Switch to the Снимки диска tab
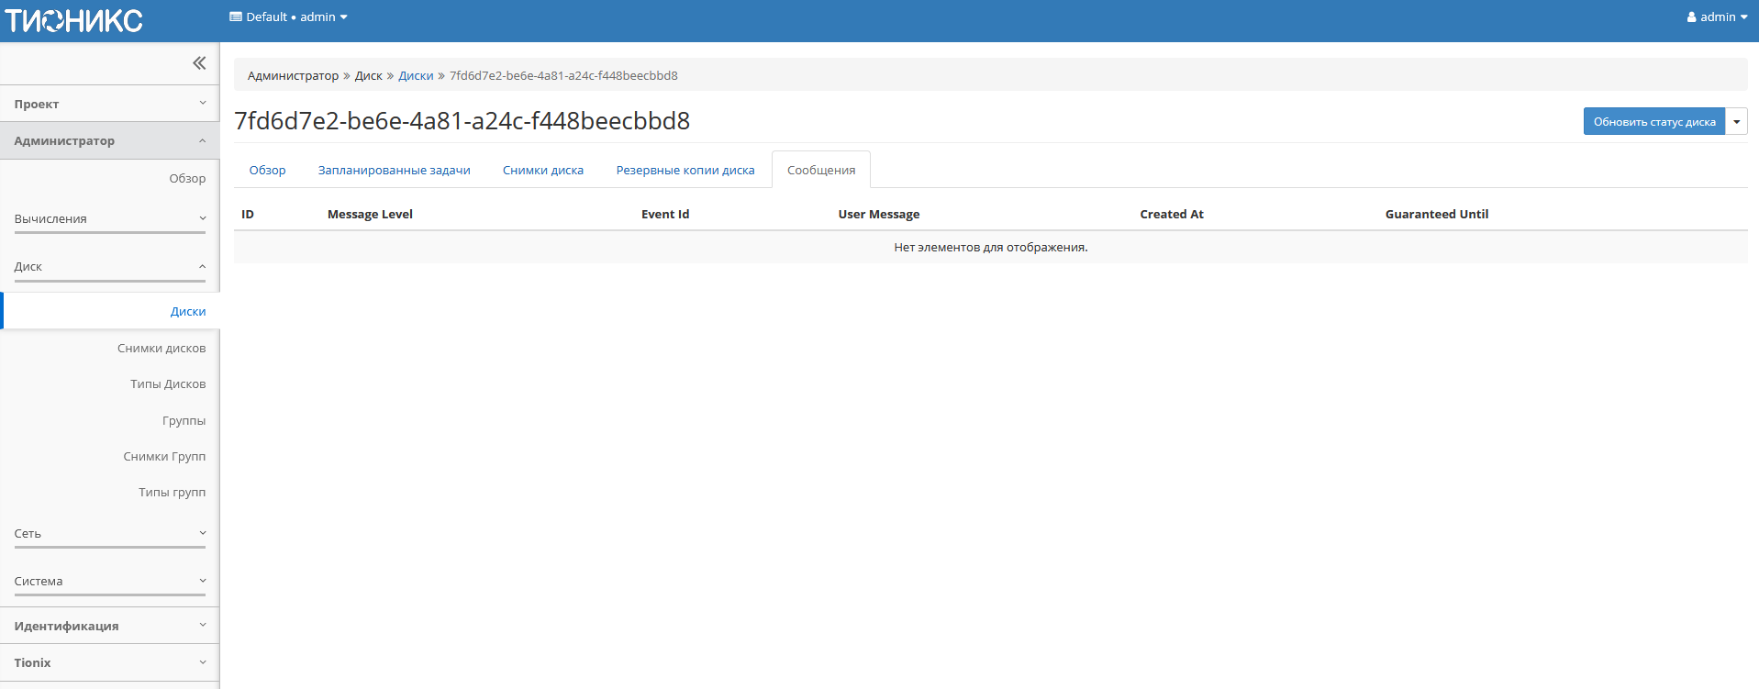 pyautogui.click(x=542, y=171)
